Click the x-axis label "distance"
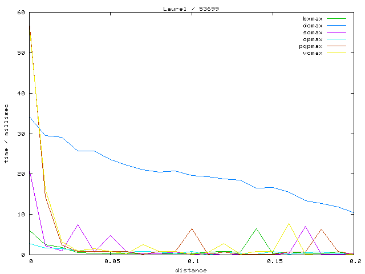Image resolution: width=365 pixels, height=274 pixels. [190, 270]
